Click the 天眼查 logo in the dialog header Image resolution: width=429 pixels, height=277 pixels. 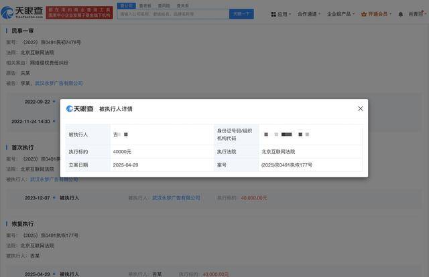click(x=80, y=108)
